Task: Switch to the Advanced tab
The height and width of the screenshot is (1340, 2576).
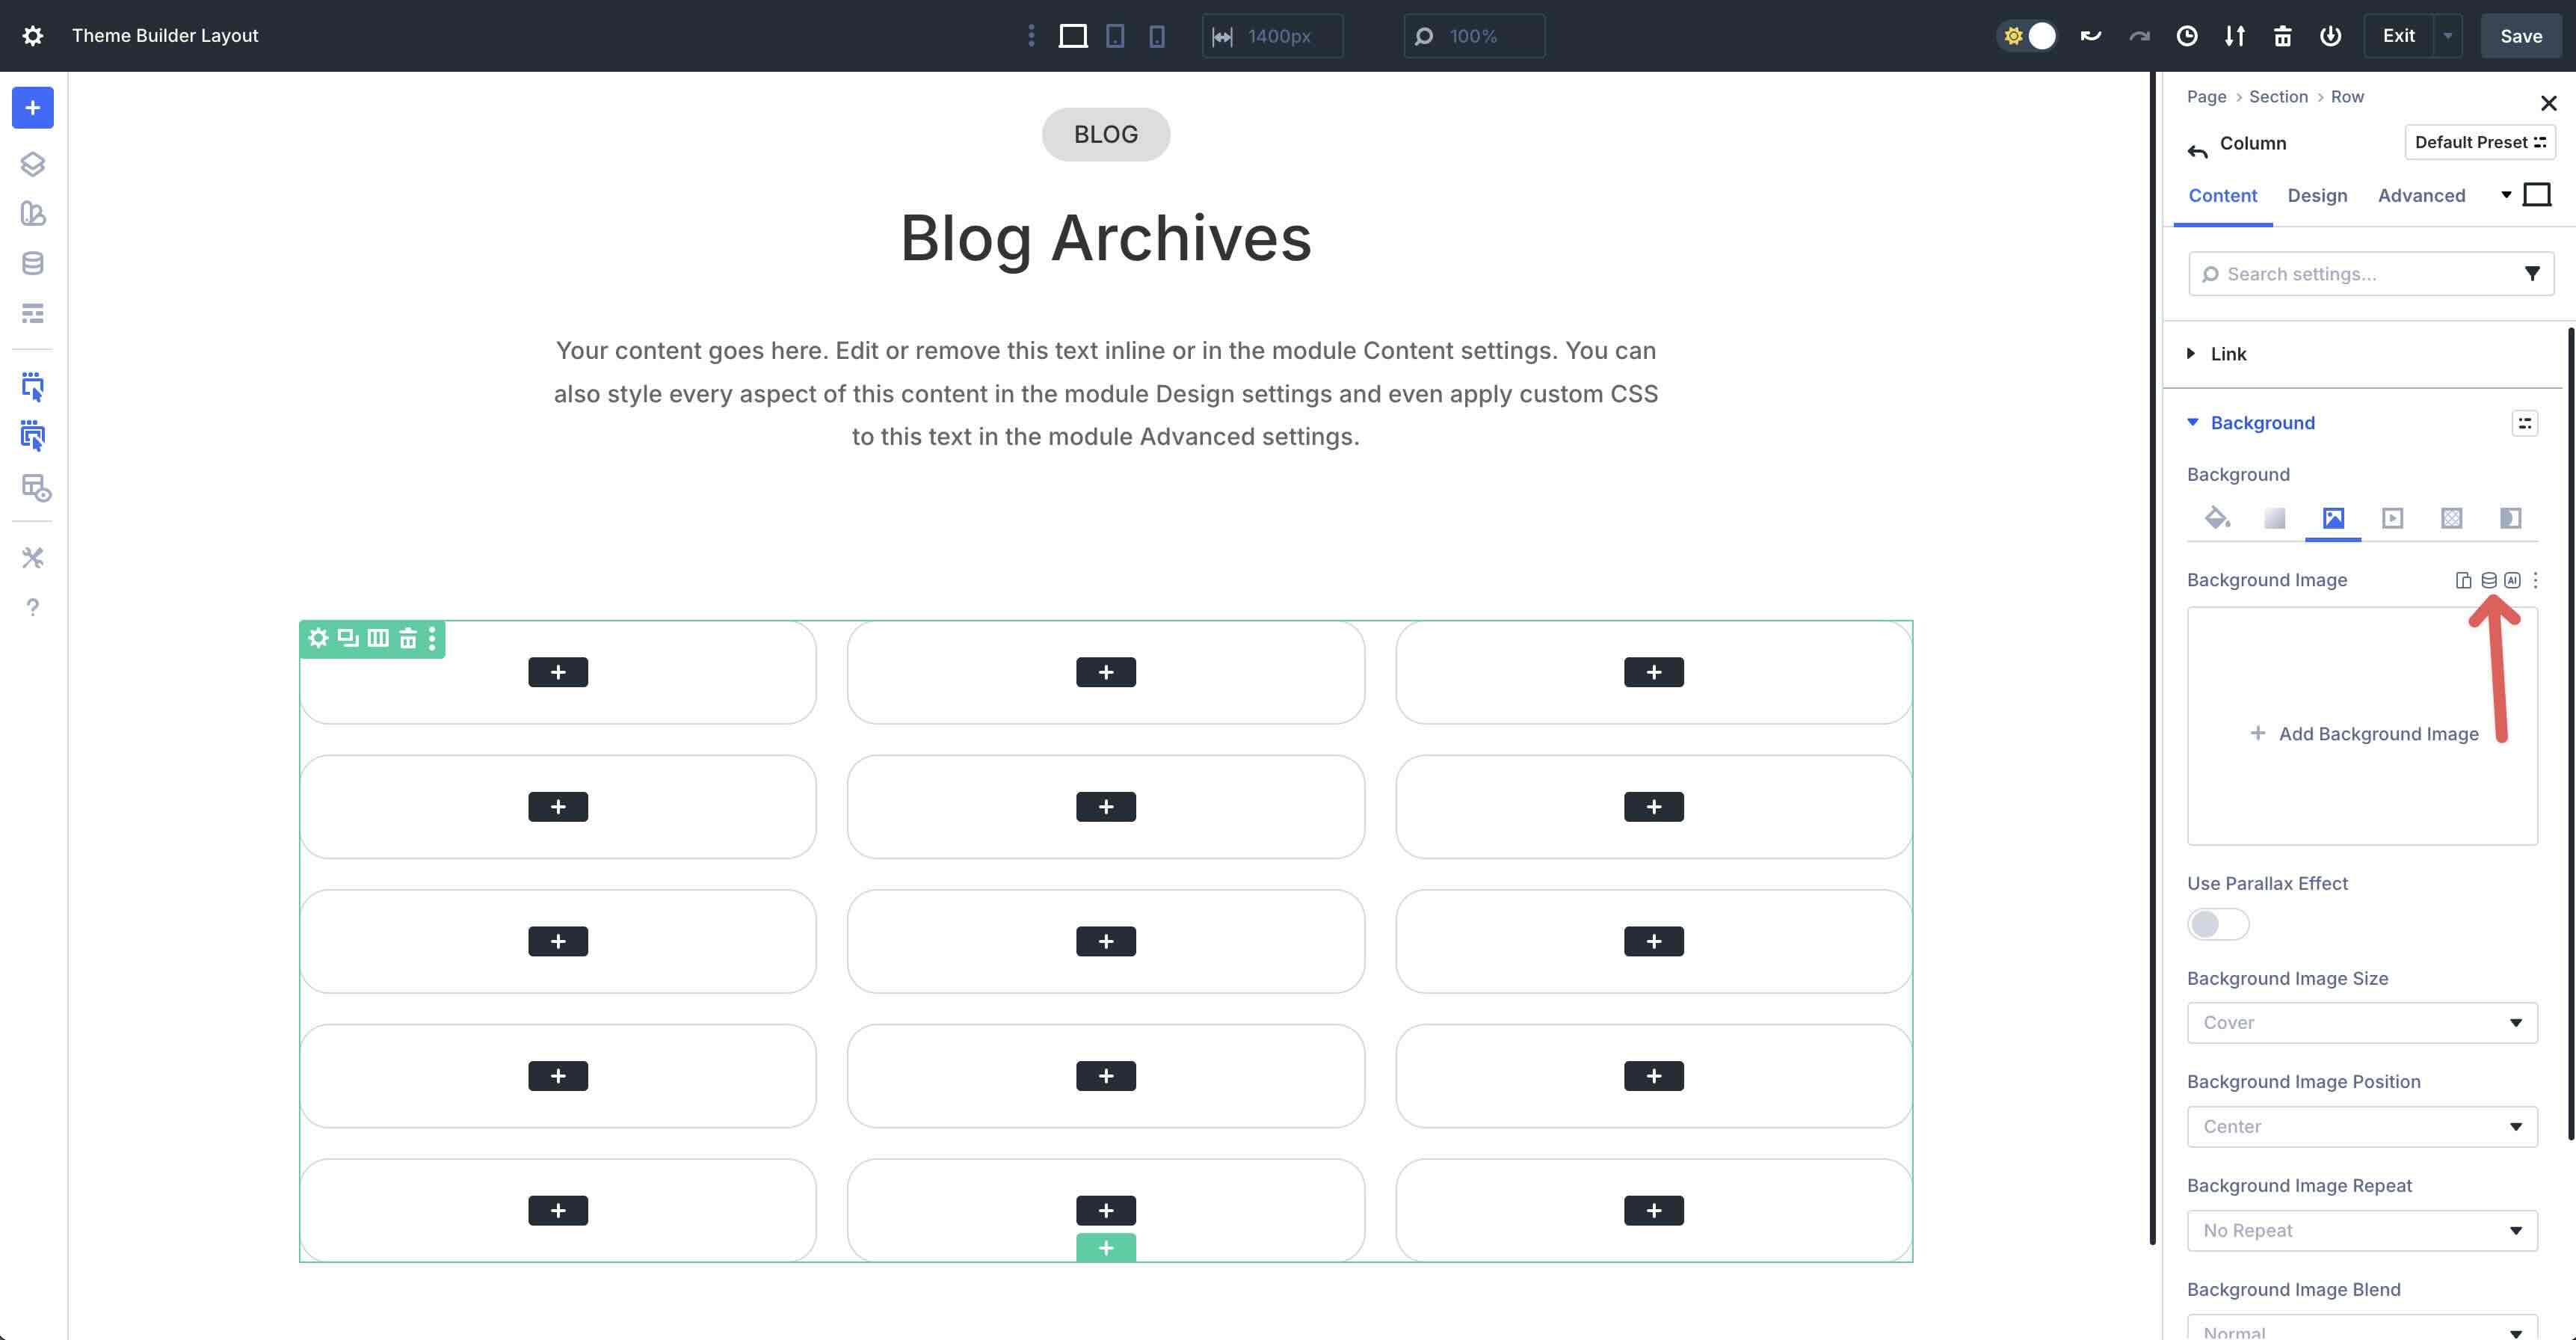Action: 2421,195
